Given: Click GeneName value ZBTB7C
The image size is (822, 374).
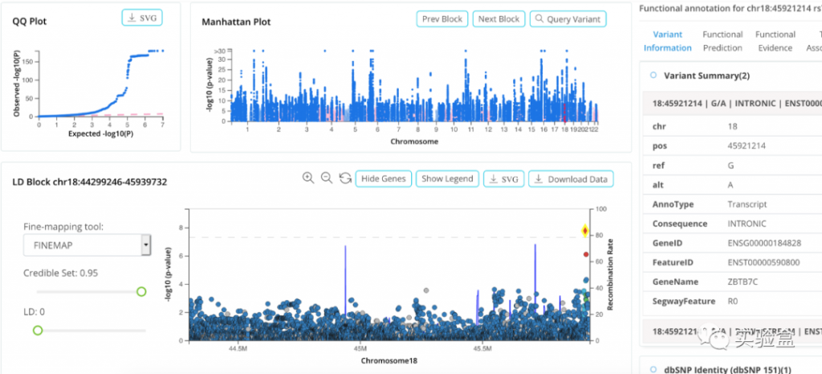Looking at the screenshot, I should (743, 281).
